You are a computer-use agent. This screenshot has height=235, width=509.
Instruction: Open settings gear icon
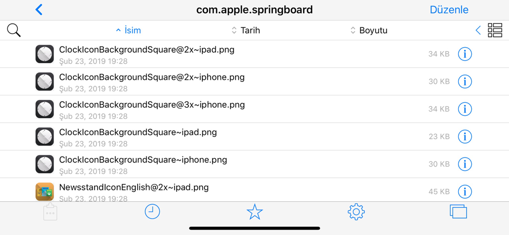click(356, 212)
